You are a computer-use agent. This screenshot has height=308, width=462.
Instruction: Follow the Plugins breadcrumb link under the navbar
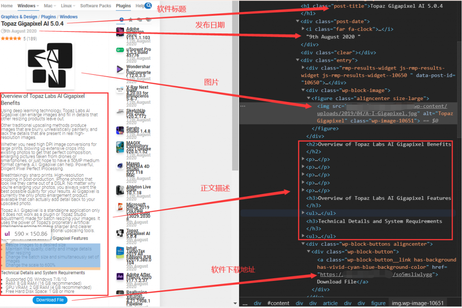[48, 17]
